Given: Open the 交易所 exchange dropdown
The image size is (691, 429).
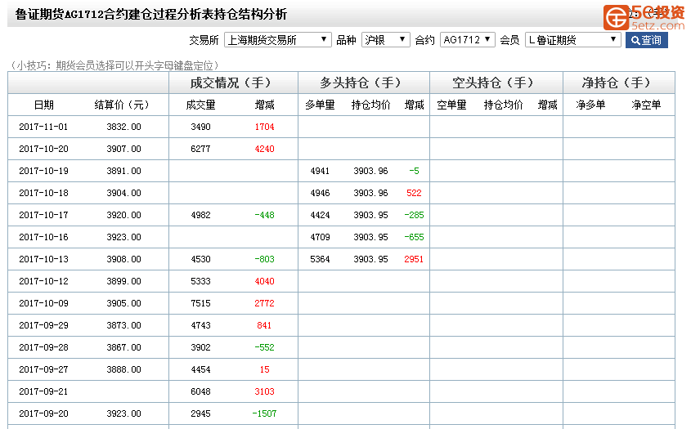Looking at the screenshot, I should pyautogui.click(x=278, y=40).
